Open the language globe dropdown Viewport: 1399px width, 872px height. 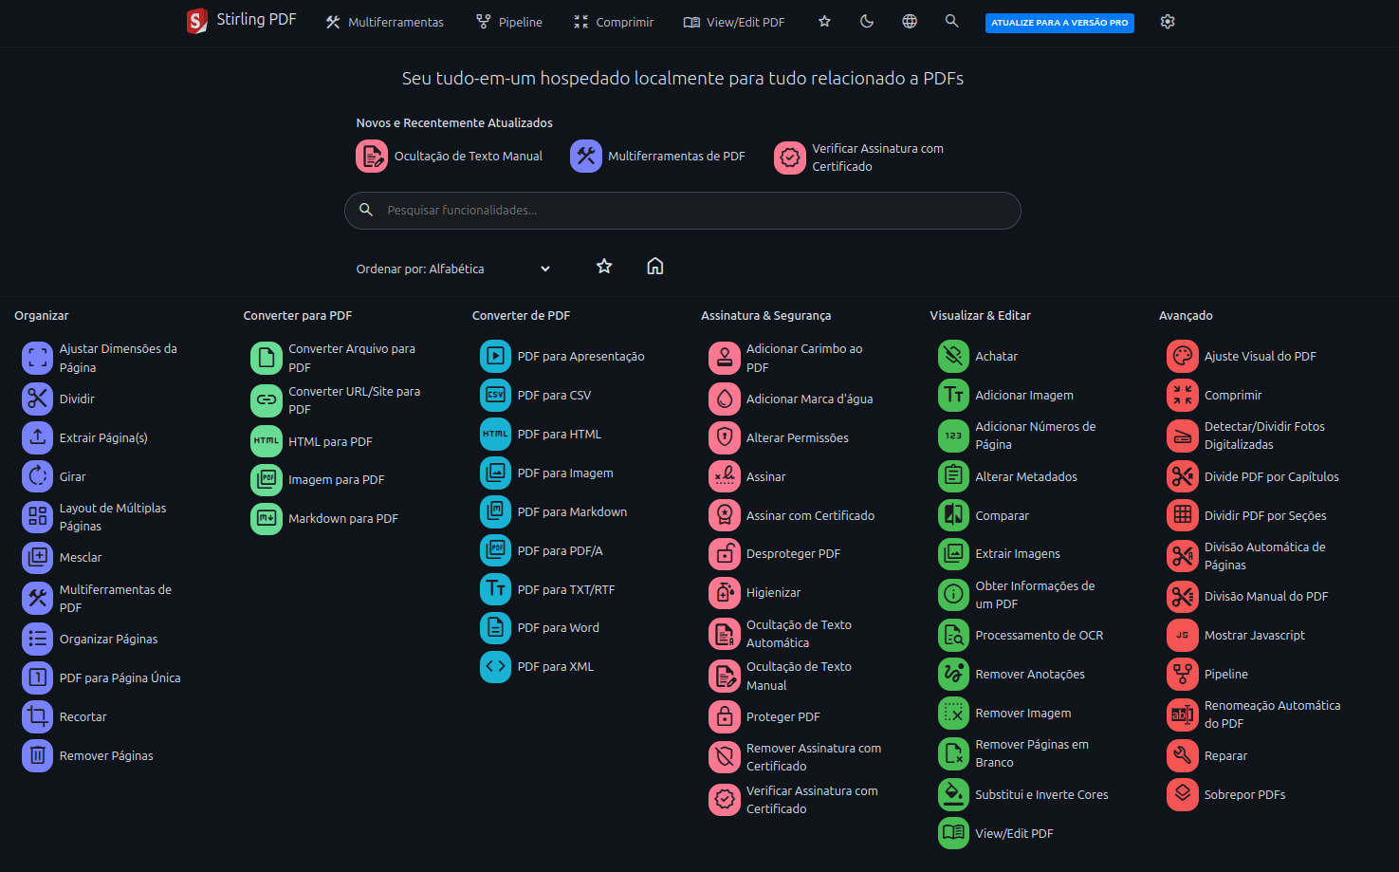[x=910, y=21]
